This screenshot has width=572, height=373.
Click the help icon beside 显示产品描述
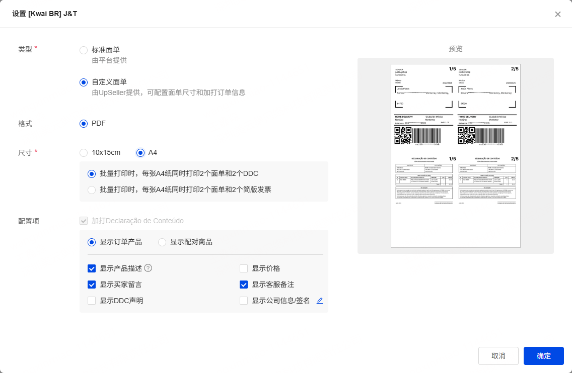coord(148,268)
